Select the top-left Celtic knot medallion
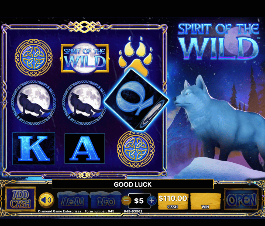265x226 pixels. (33, 57)
